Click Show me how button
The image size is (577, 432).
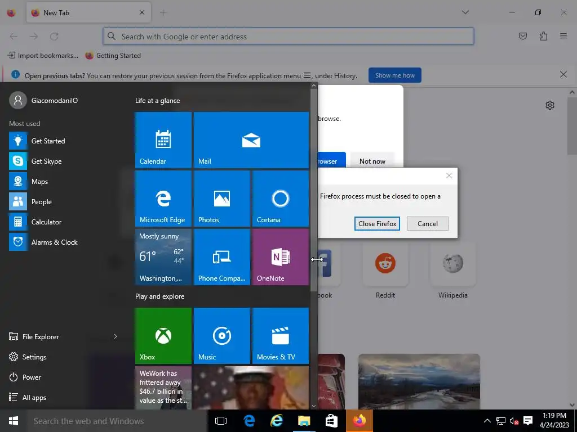[395, 75]
